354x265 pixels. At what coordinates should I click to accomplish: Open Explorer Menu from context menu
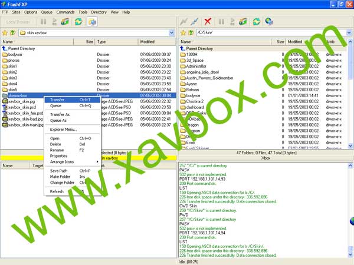[72, 130]
